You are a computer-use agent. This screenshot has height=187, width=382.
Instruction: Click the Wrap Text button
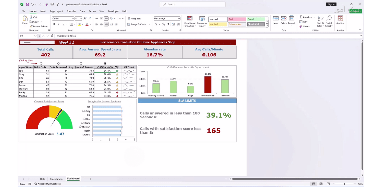click(x=134, y=19)
